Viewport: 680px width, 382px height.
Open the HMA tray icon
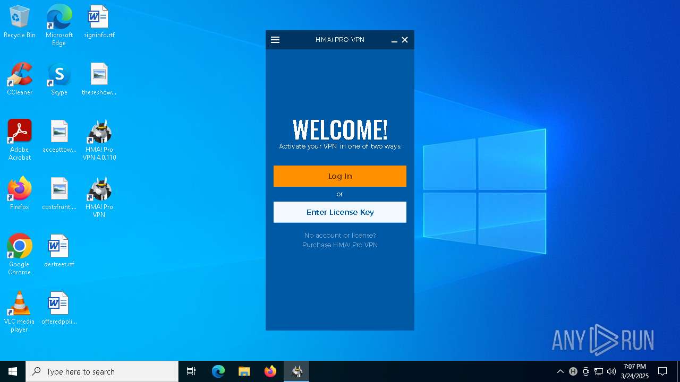[x=573, y=371]
